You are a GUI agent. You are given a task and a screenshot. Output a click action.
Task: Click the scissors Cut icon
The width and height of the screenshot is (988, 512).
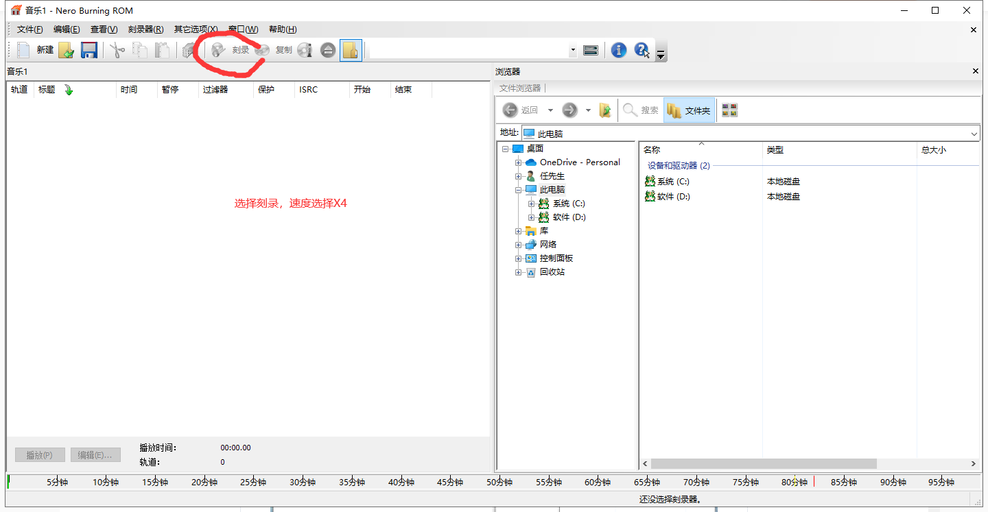click(118, 50)
